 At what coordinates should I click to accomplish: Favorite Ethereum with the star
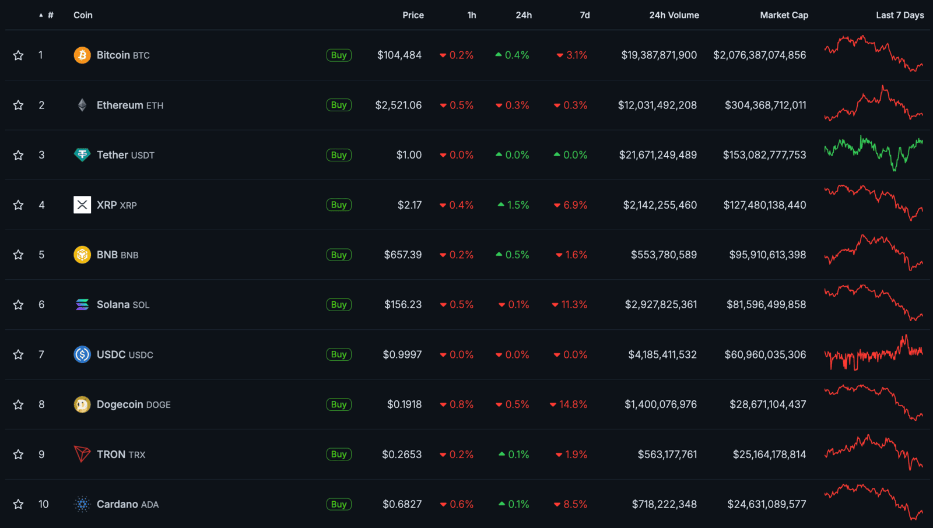click(x=18, y=105)
